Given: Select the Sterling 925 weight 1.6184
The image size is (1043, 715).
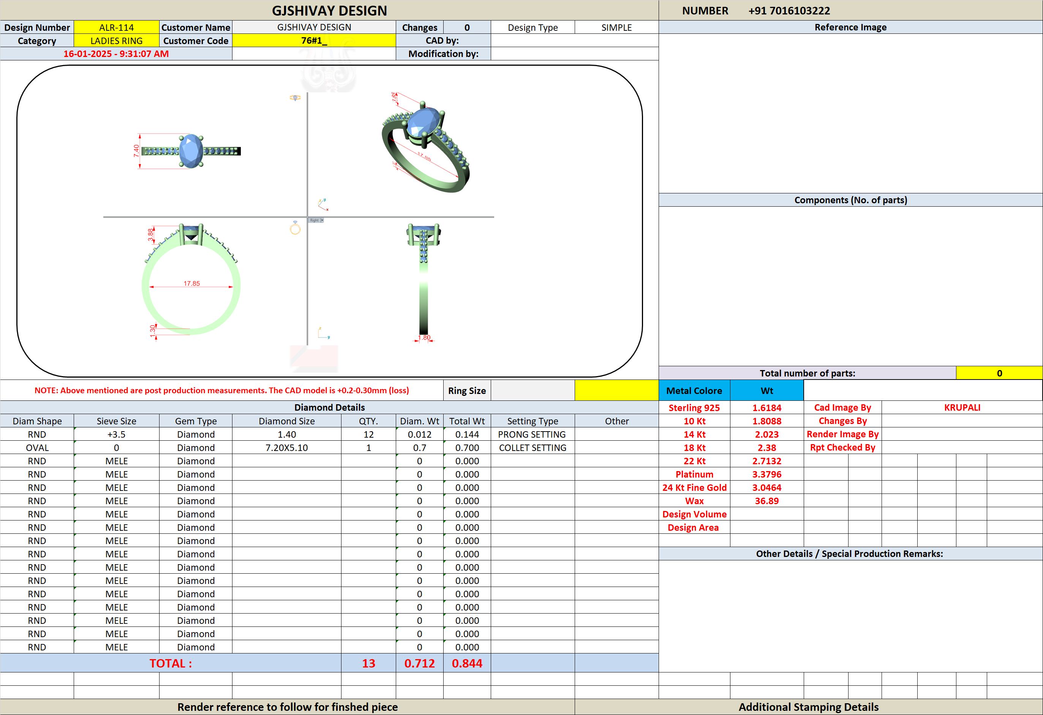Looking at the screenshot, I should 767,408.
